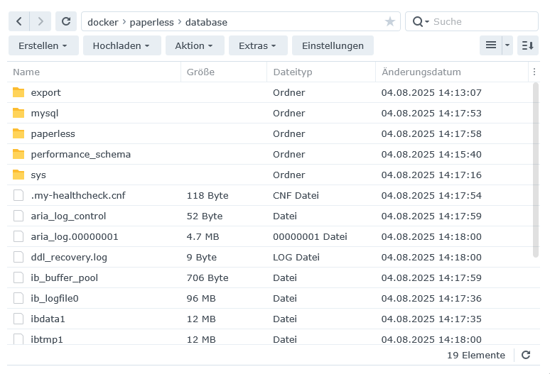Select the mysql folder icon
This screenshot has width=550, height=374.
click(18, 113)
